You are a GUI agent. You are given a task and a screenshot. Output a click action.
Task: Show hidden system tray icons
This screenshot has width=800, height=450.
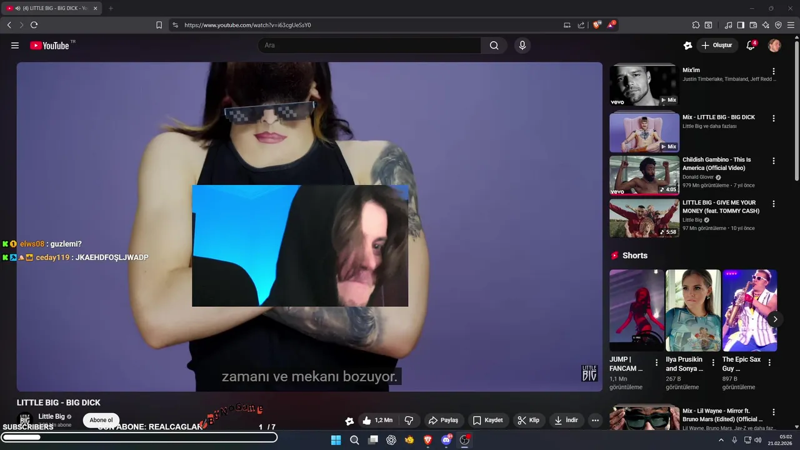point(721,440)
